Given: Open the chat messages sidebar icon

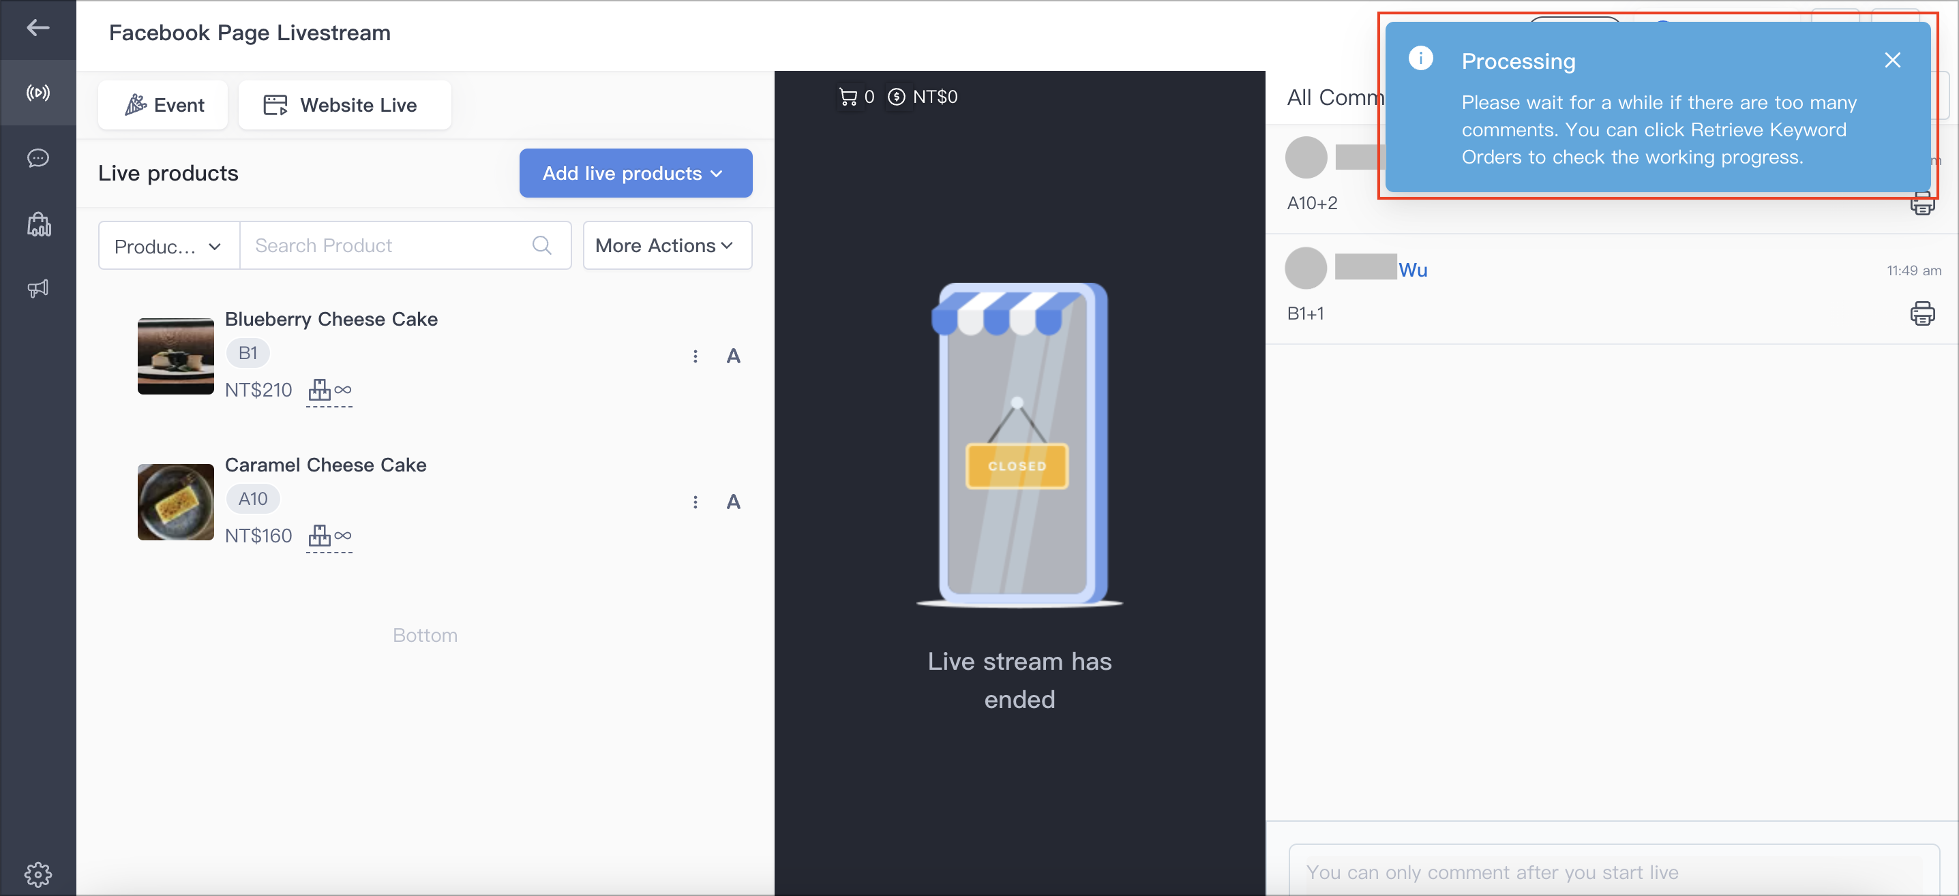Looking at the screenshot, I should [38, 158].
